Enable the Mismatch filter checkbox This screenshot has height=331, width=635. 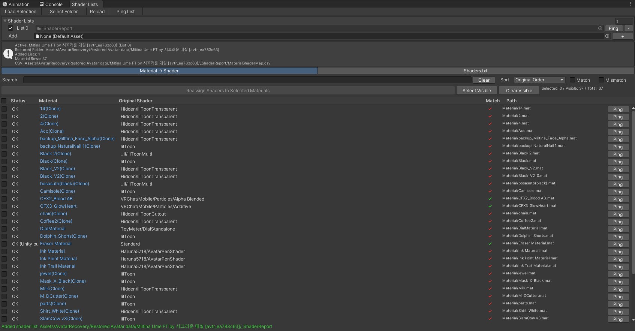(601, 80)
